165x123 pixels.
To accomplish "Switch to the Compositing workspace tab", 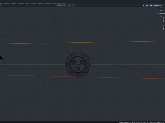I will [48, 3].
